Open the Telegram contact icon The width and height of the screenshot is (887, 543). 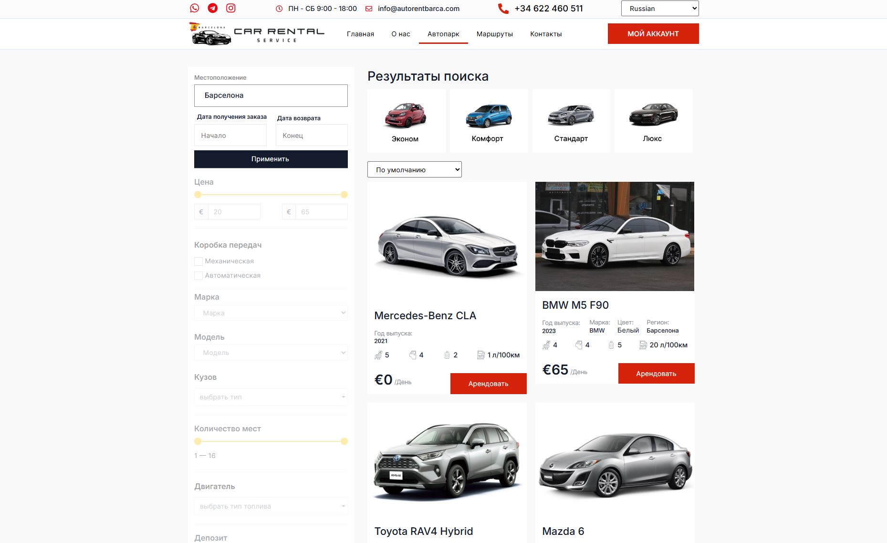(x=213, y=8)
